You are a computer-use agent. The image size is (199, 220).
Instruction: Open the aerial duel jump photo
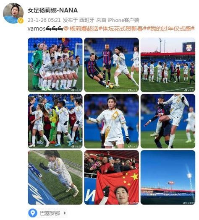[x=168, y=121]
